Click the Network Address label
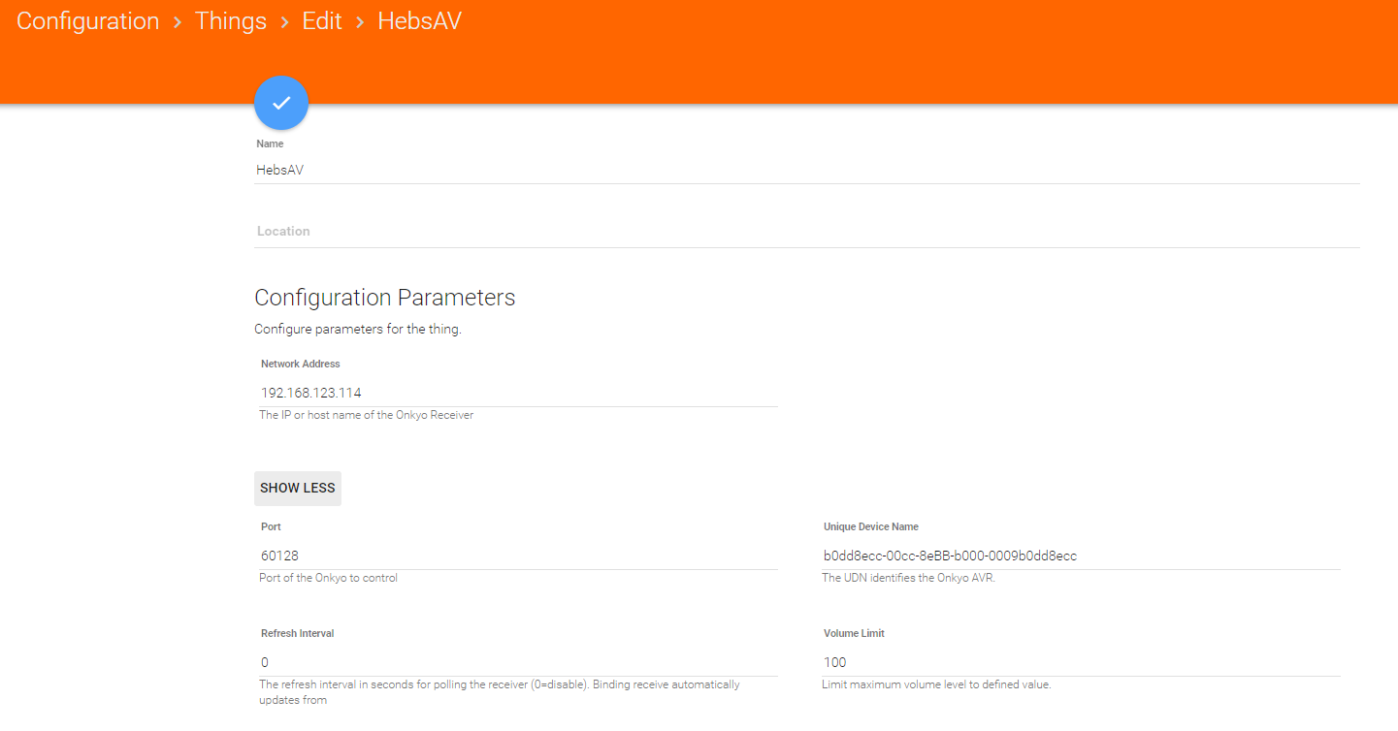The image size is (1398, 731). click(x=301, y=365)
